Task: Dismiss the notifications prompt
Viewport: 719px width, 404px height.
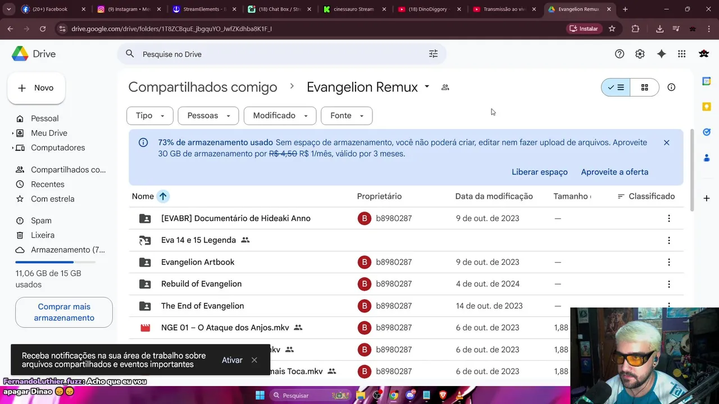Action: coord(254,360)
